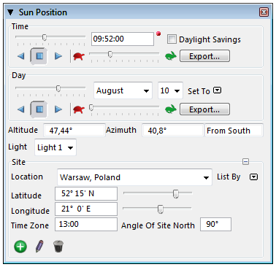The width and height of the screenshot is (276, 267).
Task: Collapse the Sun Position panel triangle
Action: point(10,12)
